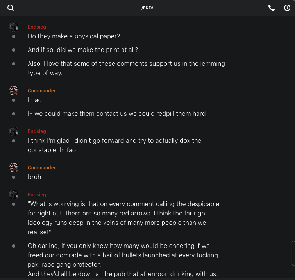Click the bullet dot beside "lmao"

[14, 100]
